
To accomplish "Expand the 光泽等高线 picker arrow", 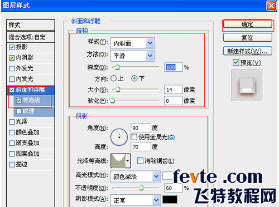I will coord(128,161).
